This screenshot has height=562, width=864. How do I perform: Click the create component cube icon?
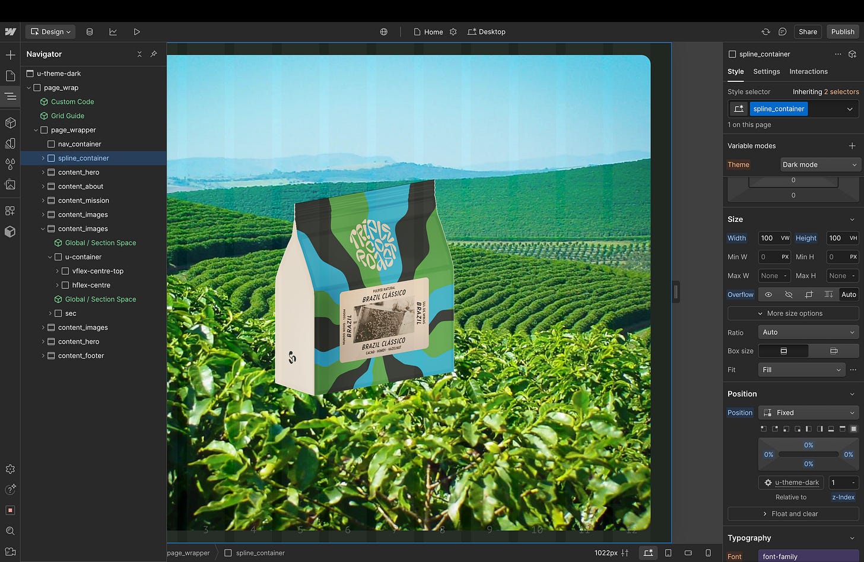tap(853, 54)
